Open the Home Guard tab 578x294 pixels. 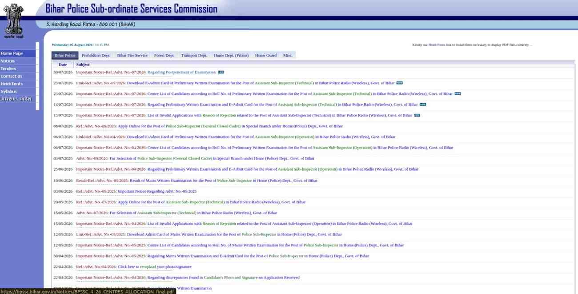(266, 56)
